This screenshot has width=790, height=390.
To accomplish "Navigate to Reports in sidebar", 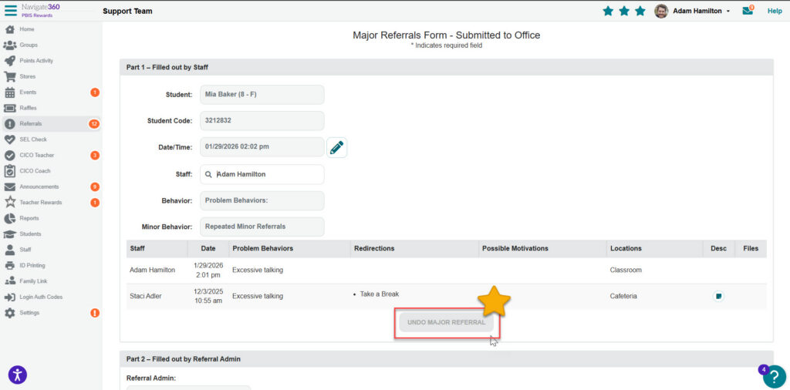I will pos(29,218).
